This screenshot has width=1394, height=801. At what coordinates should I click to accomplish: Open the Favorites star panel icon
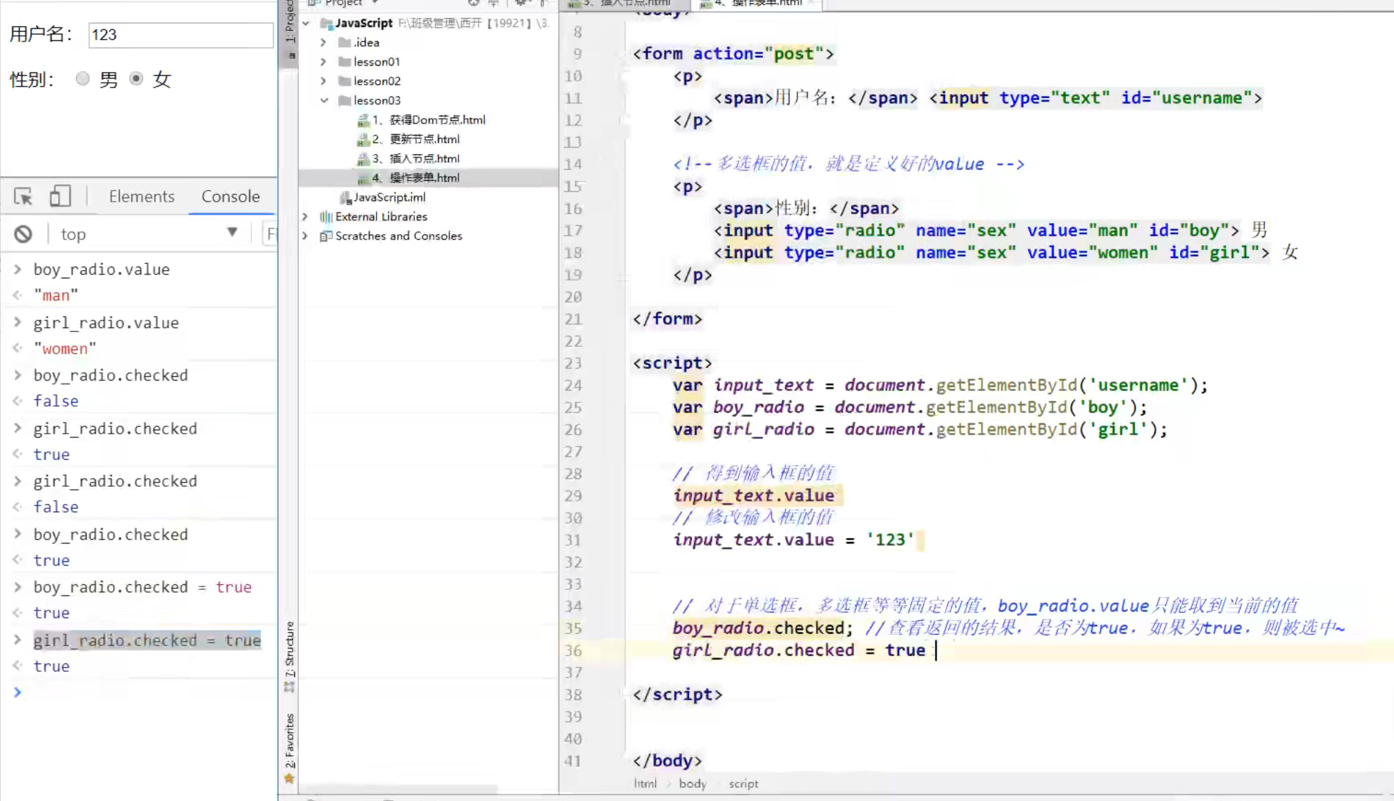[x=289, y=778]
